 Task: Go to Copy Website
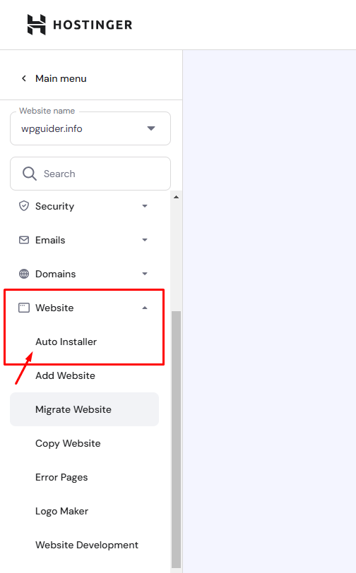(x=68, y=443)
